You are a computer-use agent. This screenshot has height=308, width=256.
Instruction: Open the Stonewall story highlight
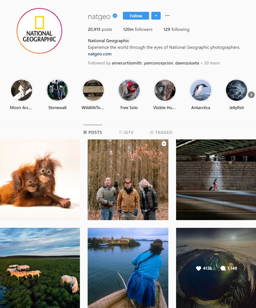(57, 90)
